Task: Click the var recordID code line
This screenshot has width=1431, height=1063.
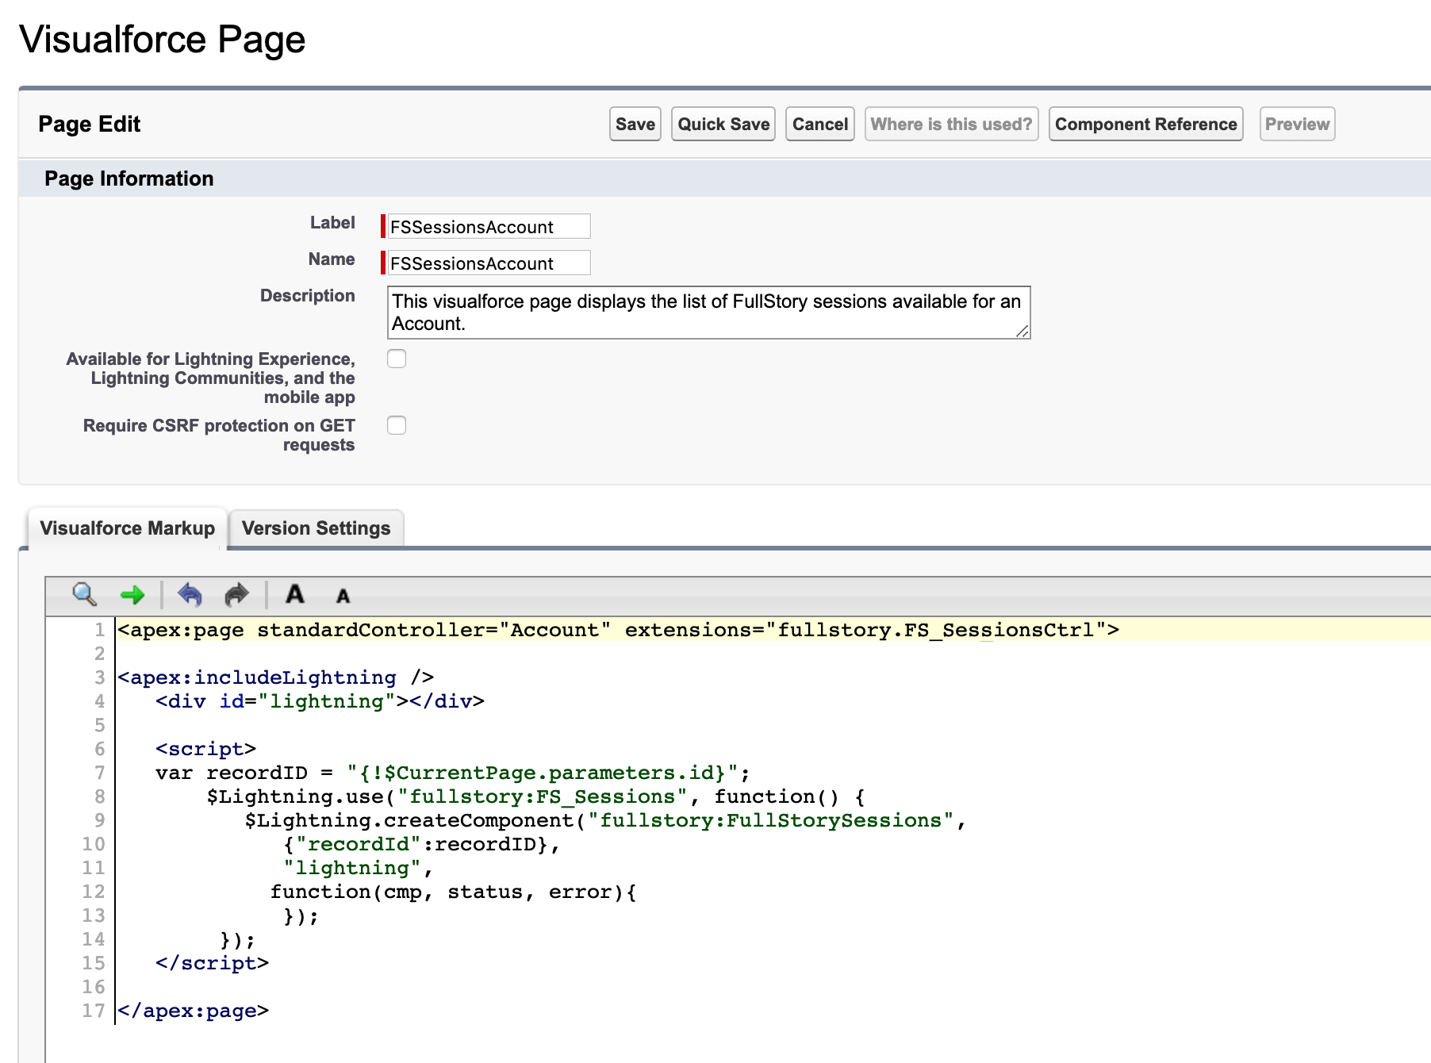Action: [453, 773]
